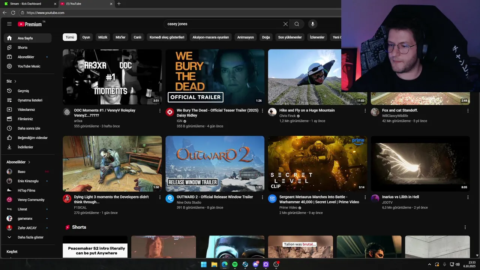Open options menu for OOC Moments #1 video
The width and height of the screenshot is (480, 270).
tap(160, 111)
